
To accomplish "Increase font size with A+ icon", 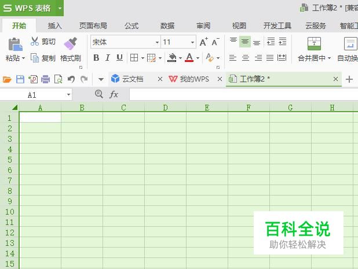I will point(203,42).
